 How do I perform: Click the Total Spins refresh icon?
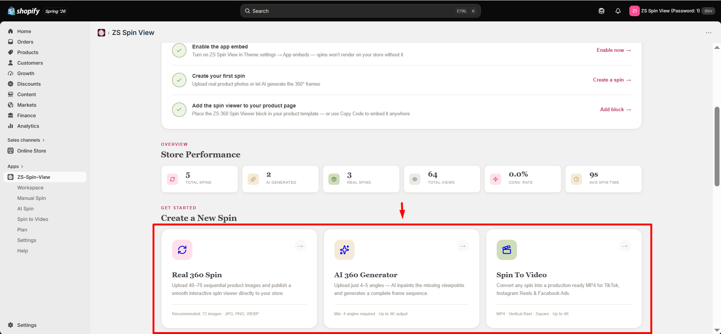point(172,179)
